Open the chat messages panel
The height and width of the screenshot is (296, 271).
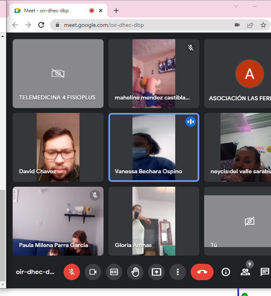tap(265, 272)
